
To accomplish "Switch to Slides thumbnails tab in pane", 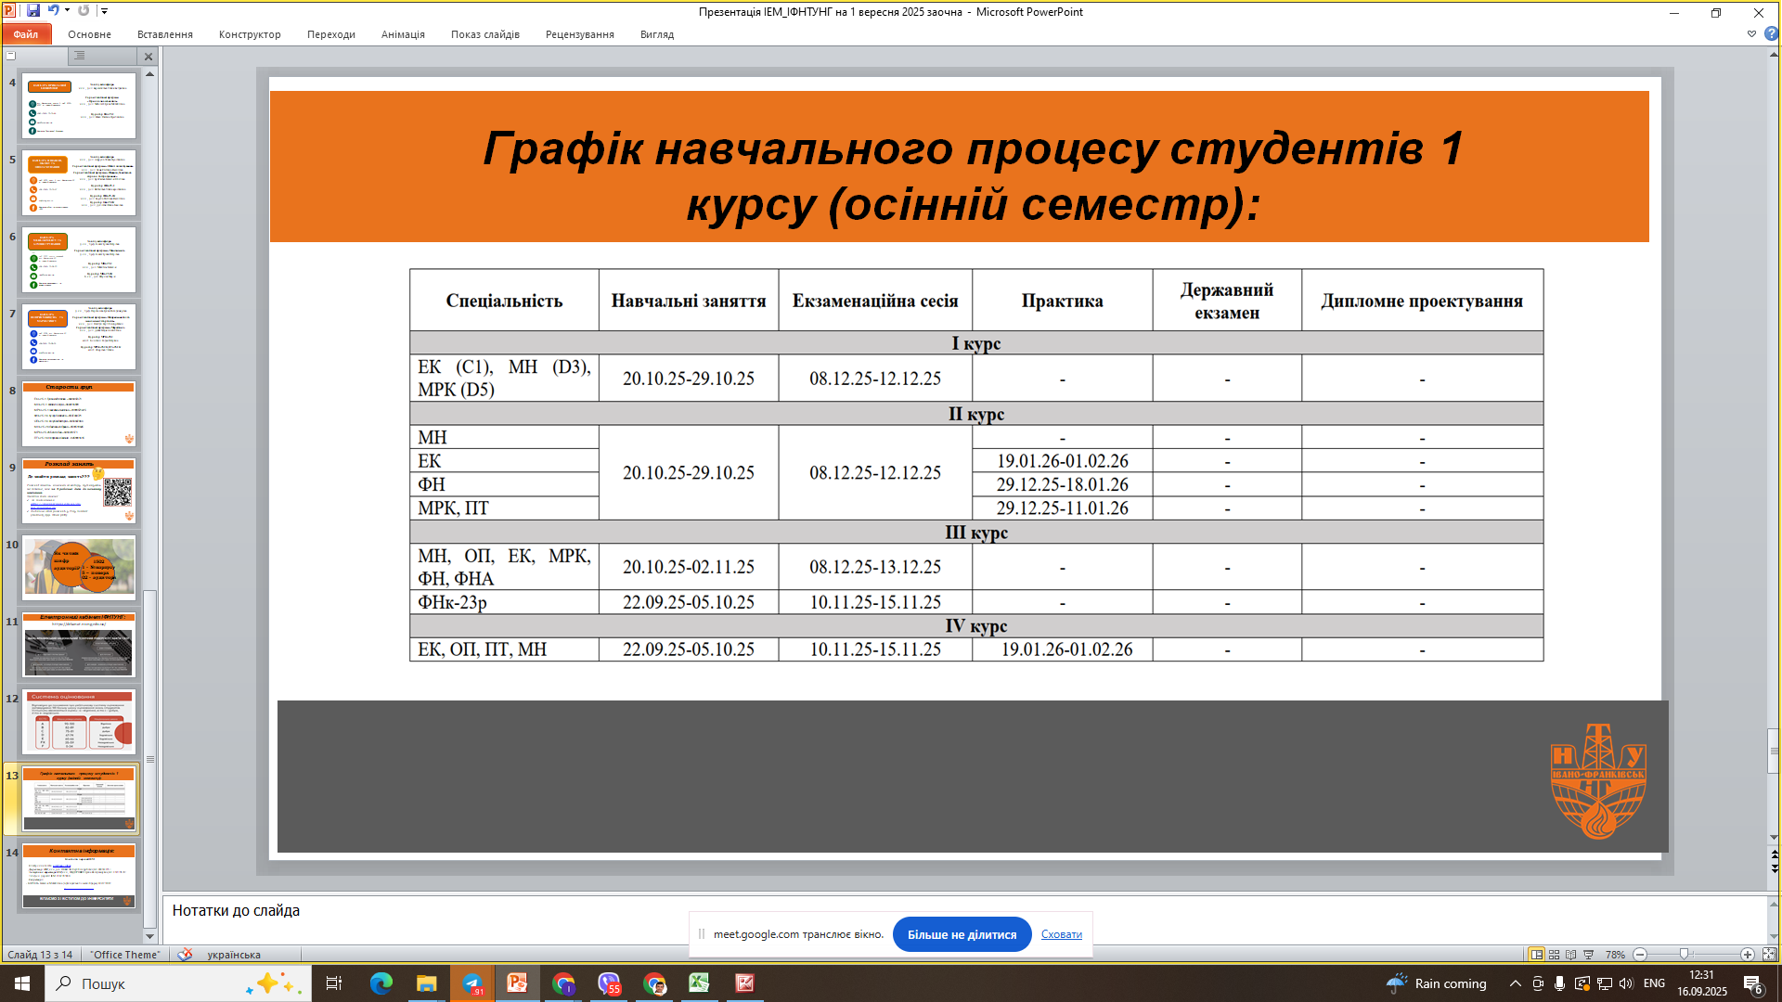I will tap(11, 56).
